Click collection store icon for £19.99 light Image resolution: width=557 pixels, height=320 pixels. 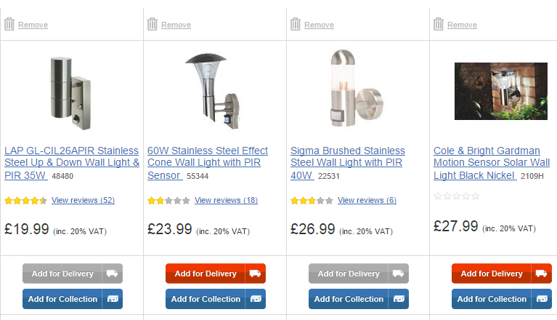pyautogui.click(x=113, y=299)
